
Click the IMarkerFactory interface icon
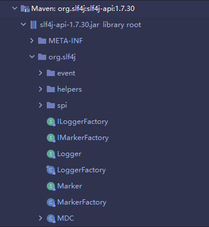pyautogui.click(x=51, y=138)
